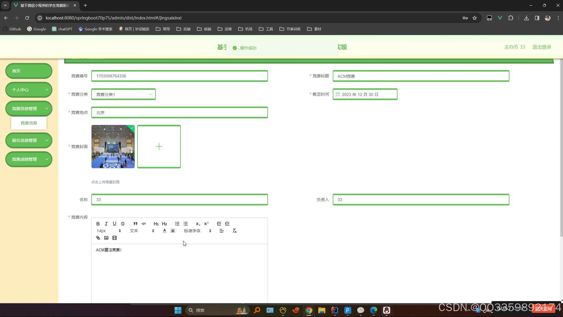Expand the 报名信息管理 sidebar menu
The image size is (563, 317).
click(x=29, y=140)
